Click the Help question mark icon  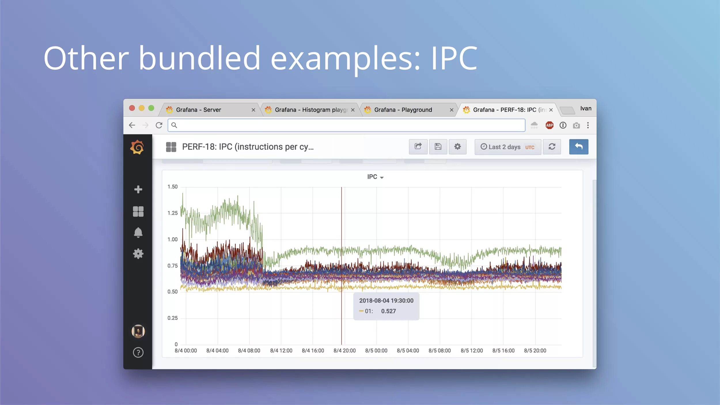[138, 352]
